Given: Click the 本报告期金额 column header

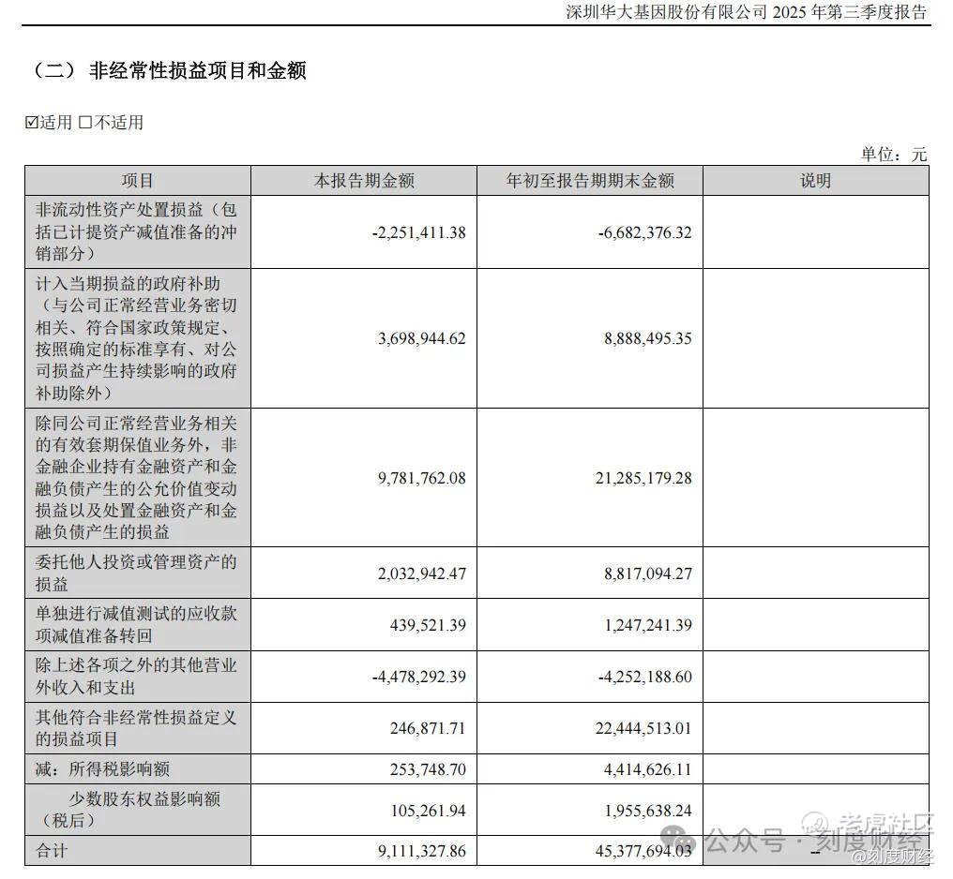Looking at the screenshot, I should (x=364, y=180).
